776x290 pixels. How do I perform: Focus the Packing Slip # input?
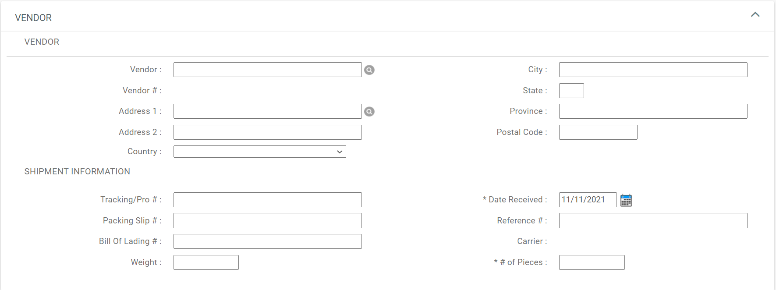(267, 221)
